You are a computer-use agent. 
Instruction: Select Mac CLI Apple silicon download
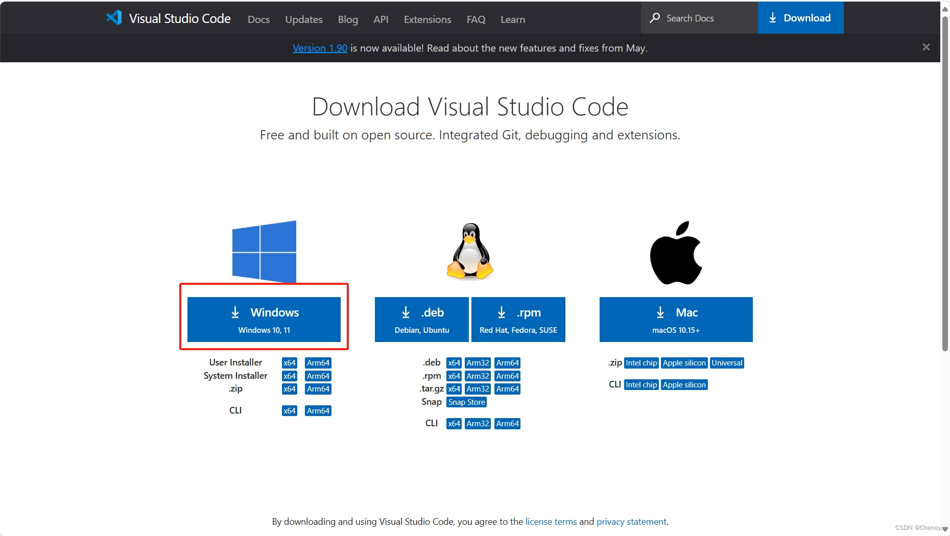tap(684, 385)
